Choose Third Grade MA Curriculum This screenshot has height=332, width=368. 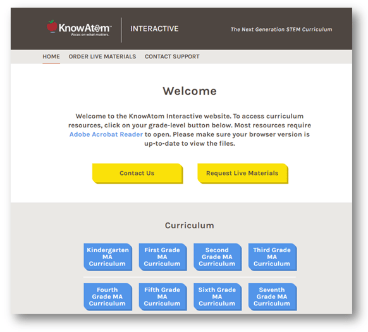pyautogui.click(x=273, y=257)
